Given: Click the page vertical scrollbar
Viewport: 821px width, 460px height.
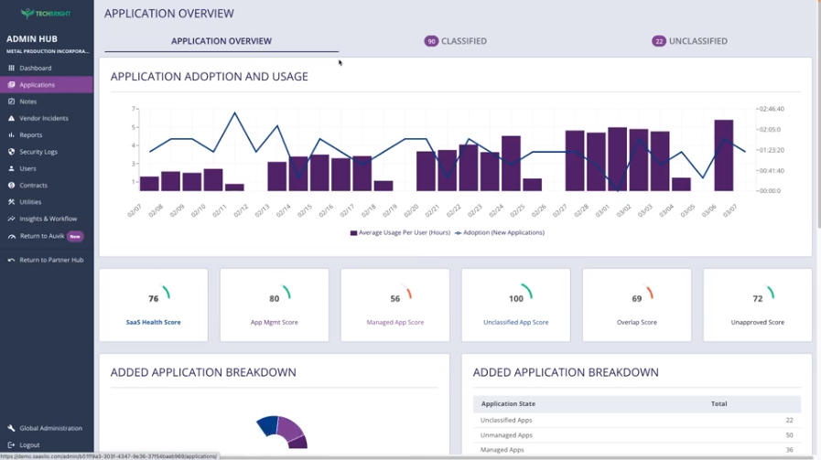Looking at the screenshot, I should click(818, 115).
